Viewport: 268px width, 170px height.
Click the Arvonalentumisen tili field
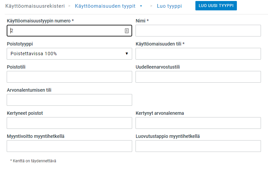coord(69,100)
